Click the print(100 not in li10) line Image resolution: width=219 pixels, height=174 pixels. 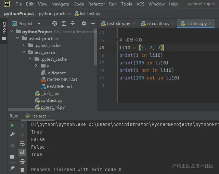(149, 78)
